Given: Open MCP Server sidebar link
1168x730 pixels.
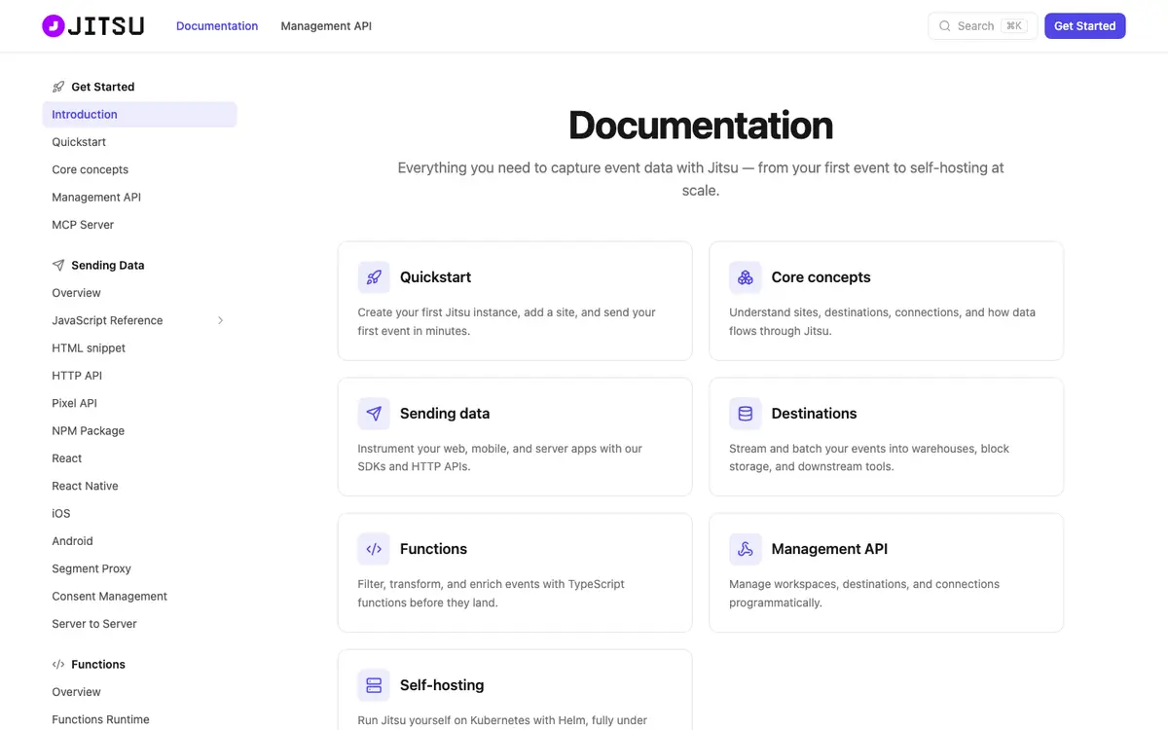Looking at the screenshot, I should click(83, 225).
